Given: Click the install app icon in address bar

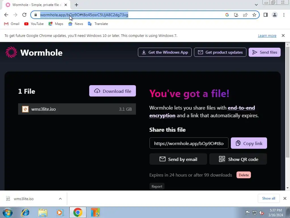Looking at the screenshot, I should click(x=236, y=15).
